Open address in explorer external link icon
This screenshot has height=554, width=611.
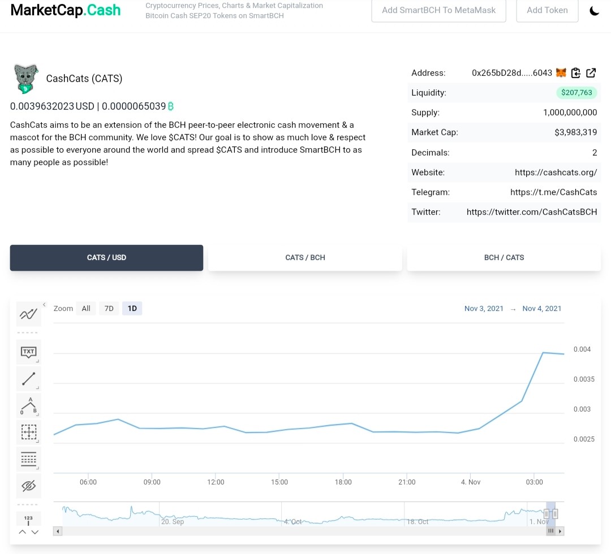click(x=591, y=73)
